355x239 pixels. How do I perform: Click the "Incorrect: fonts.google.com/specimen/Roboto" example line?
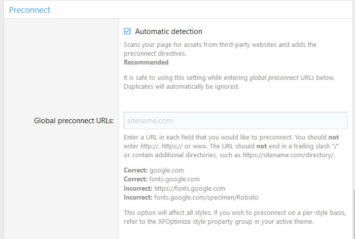pyautogui.click(x=191, y=197)
